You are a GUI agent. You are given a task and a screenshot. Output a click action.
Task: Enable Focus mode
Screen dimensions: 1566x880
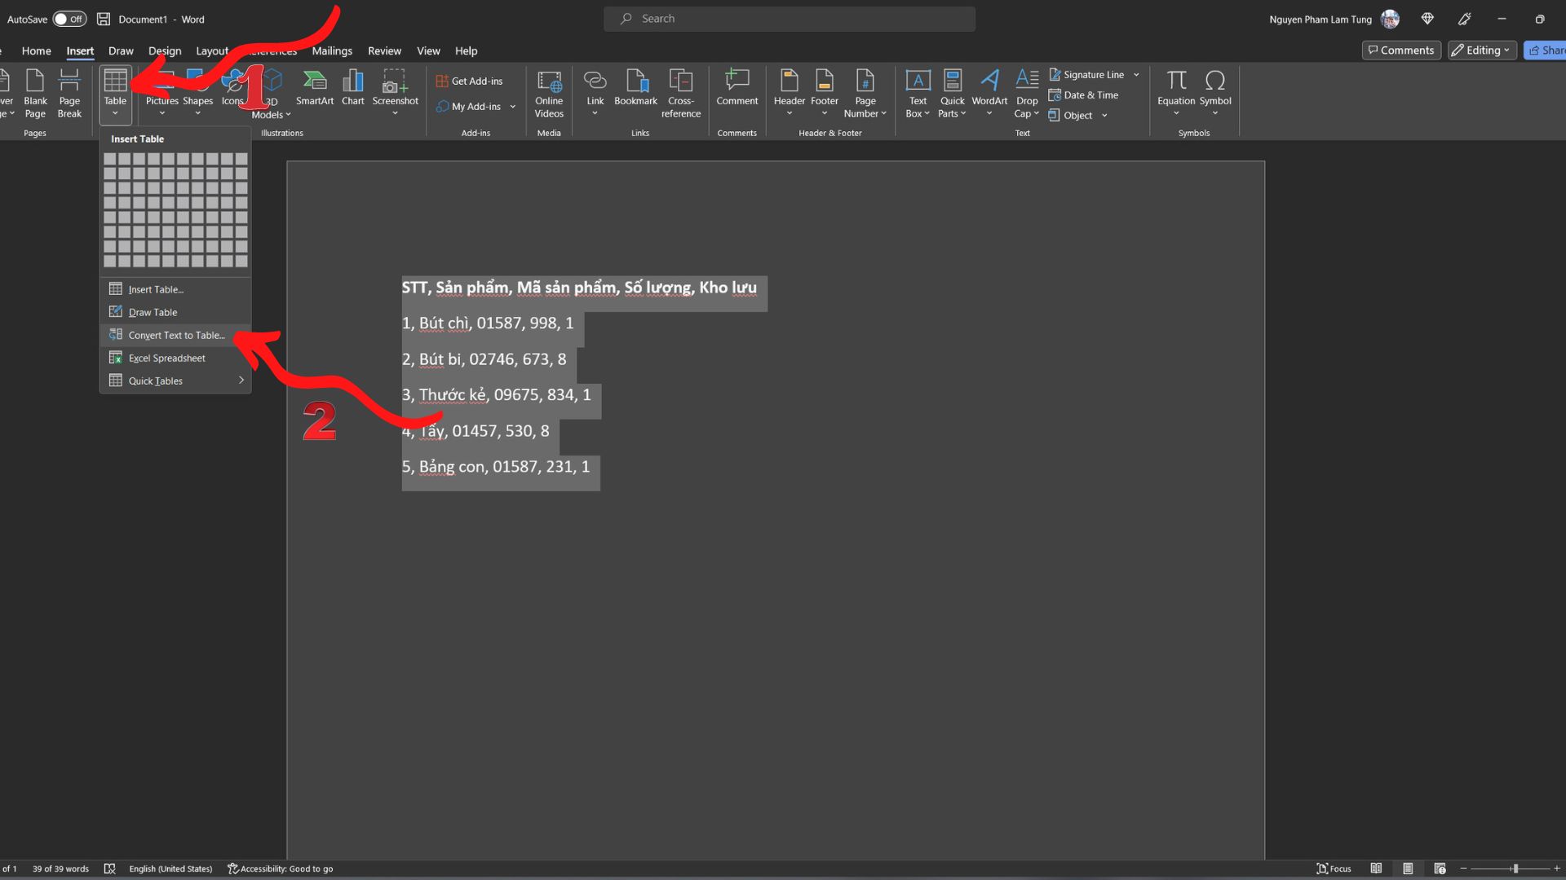pos(1334,869)
